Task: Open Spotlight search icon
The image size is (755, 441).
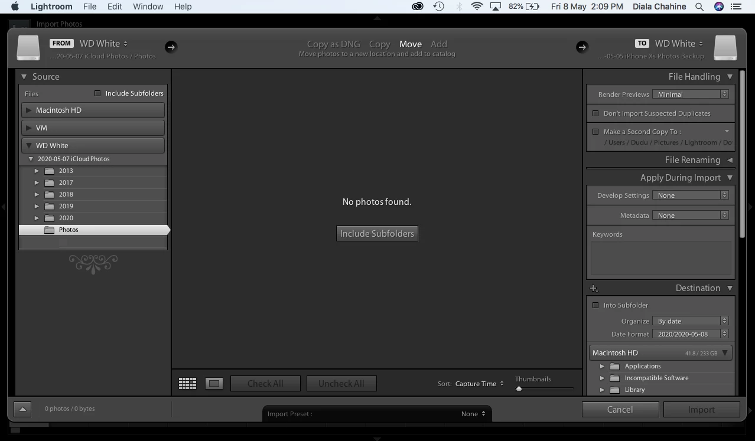Action: click(x=699, y=6)
